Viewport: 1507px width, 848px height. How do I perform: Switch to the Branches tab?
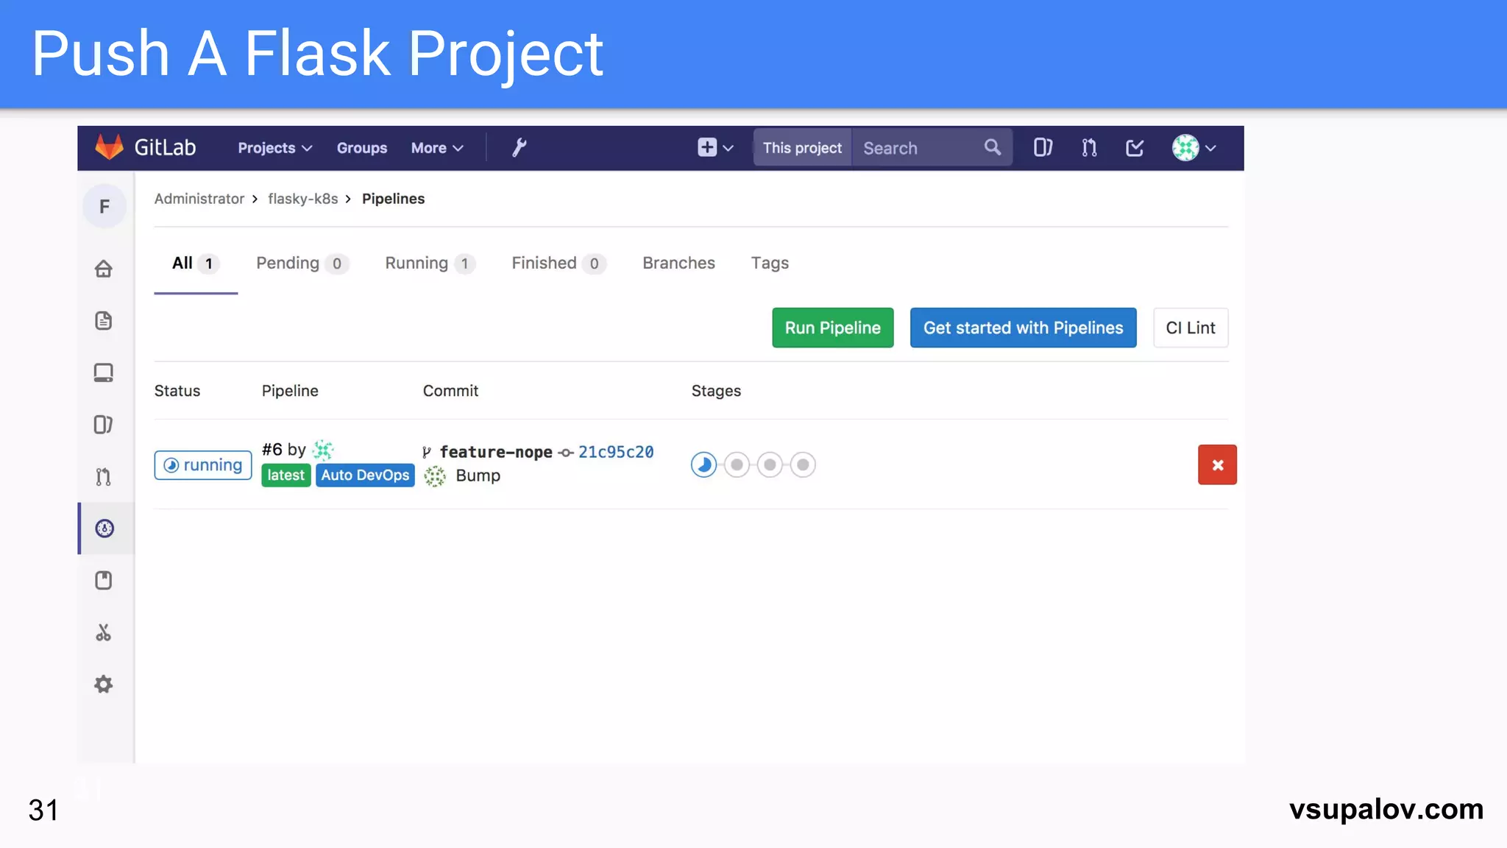[x=678, y=264]
